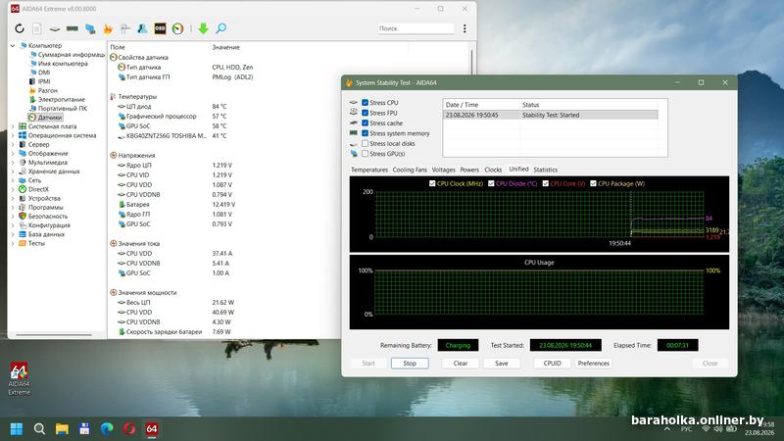
Task: Open the Windows Start menu
Action: tap(17, 428)
